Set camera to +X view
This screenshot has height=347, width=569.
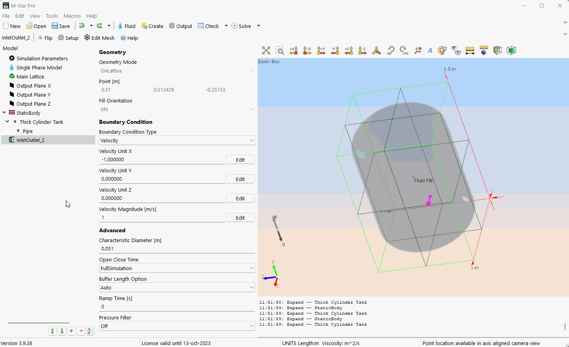294,50
